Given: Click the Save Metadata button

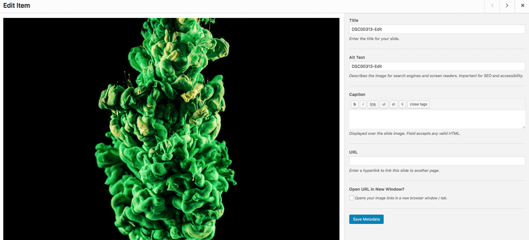Looking at the screenshot, I should 367,219.
